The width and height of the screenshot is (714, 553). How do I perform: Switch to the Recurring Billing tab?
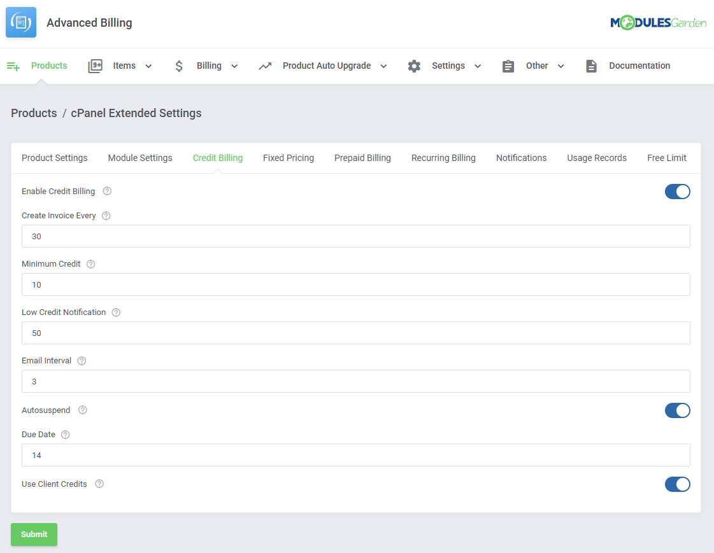click(x=443, y=158)
